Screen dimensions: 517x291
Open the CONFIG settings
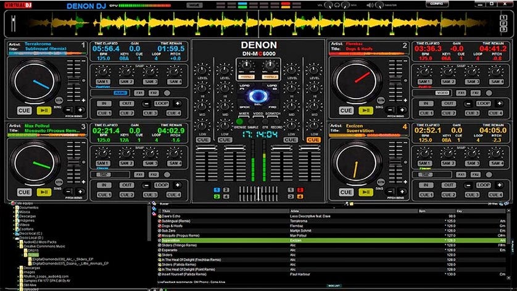(436, 4)
